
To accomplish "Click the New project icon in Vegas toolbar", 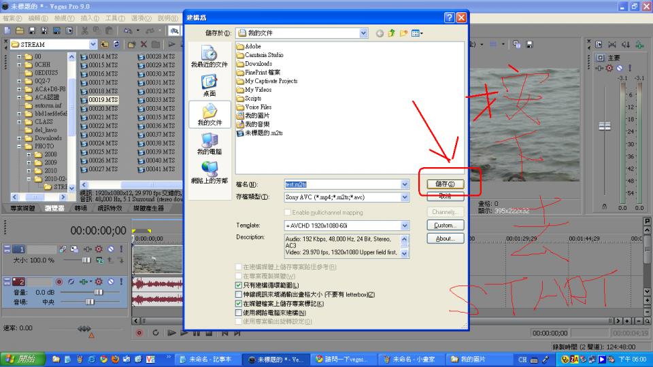I will point(7,31).
